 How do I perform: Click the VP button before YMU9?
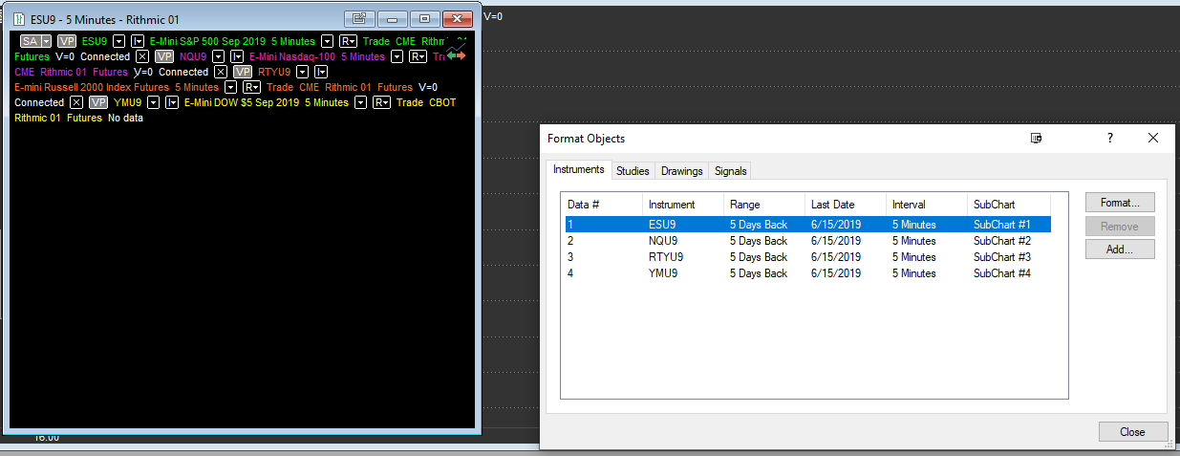tap(99, 102)
